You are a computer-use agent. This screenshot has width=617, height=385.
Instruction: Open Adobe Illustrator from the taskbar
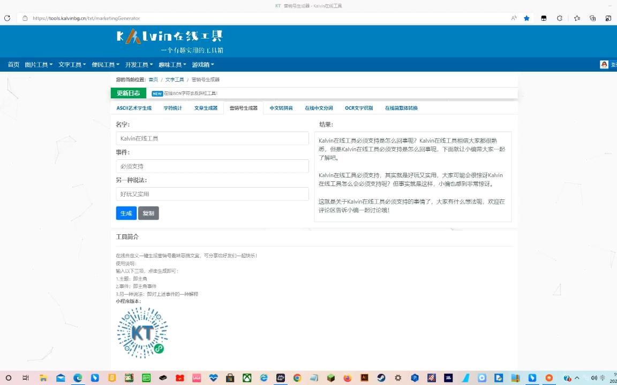point(364,378)
